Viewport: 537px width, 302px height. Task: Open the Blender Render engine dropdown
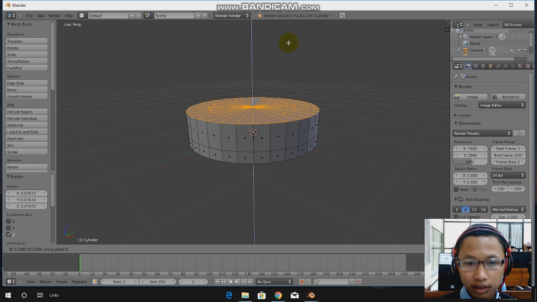(x=232, y=15)
